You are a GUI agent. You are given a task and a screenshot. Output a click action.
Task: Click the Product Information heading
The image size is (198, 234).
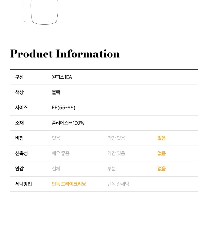click(x=65, y=54)
